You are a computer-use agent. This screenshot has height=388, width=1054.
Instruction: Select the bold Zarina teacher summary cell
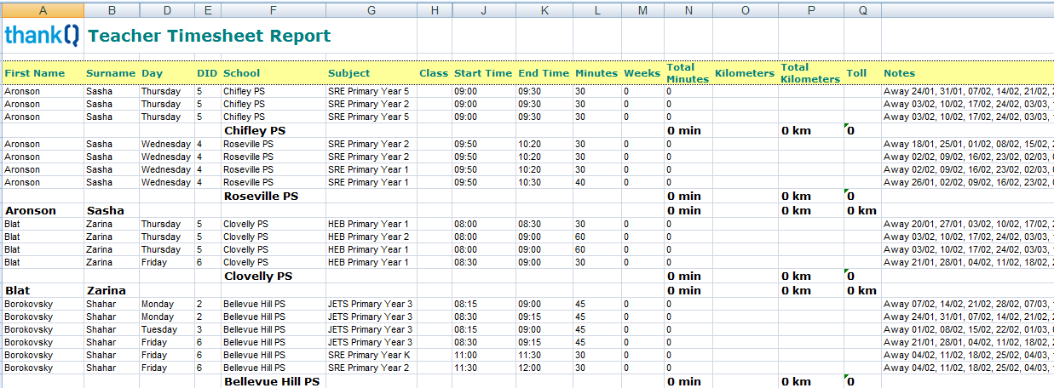106,290
